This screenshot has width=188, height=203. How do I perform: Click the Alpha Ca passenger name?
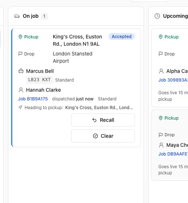pyautogui.click(x=177, y=71)
